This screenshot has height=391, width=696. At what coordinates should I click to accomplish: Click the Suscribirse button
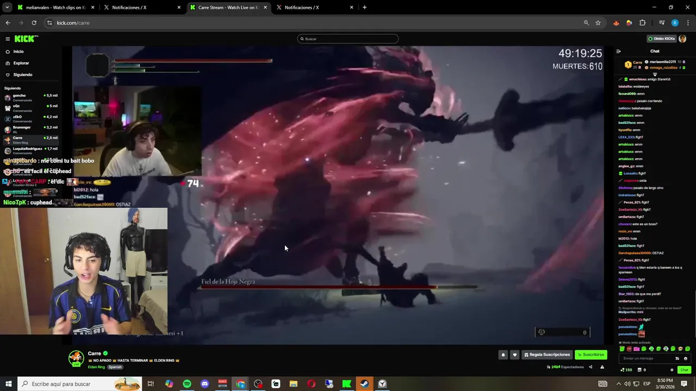[x=591, y=355]
